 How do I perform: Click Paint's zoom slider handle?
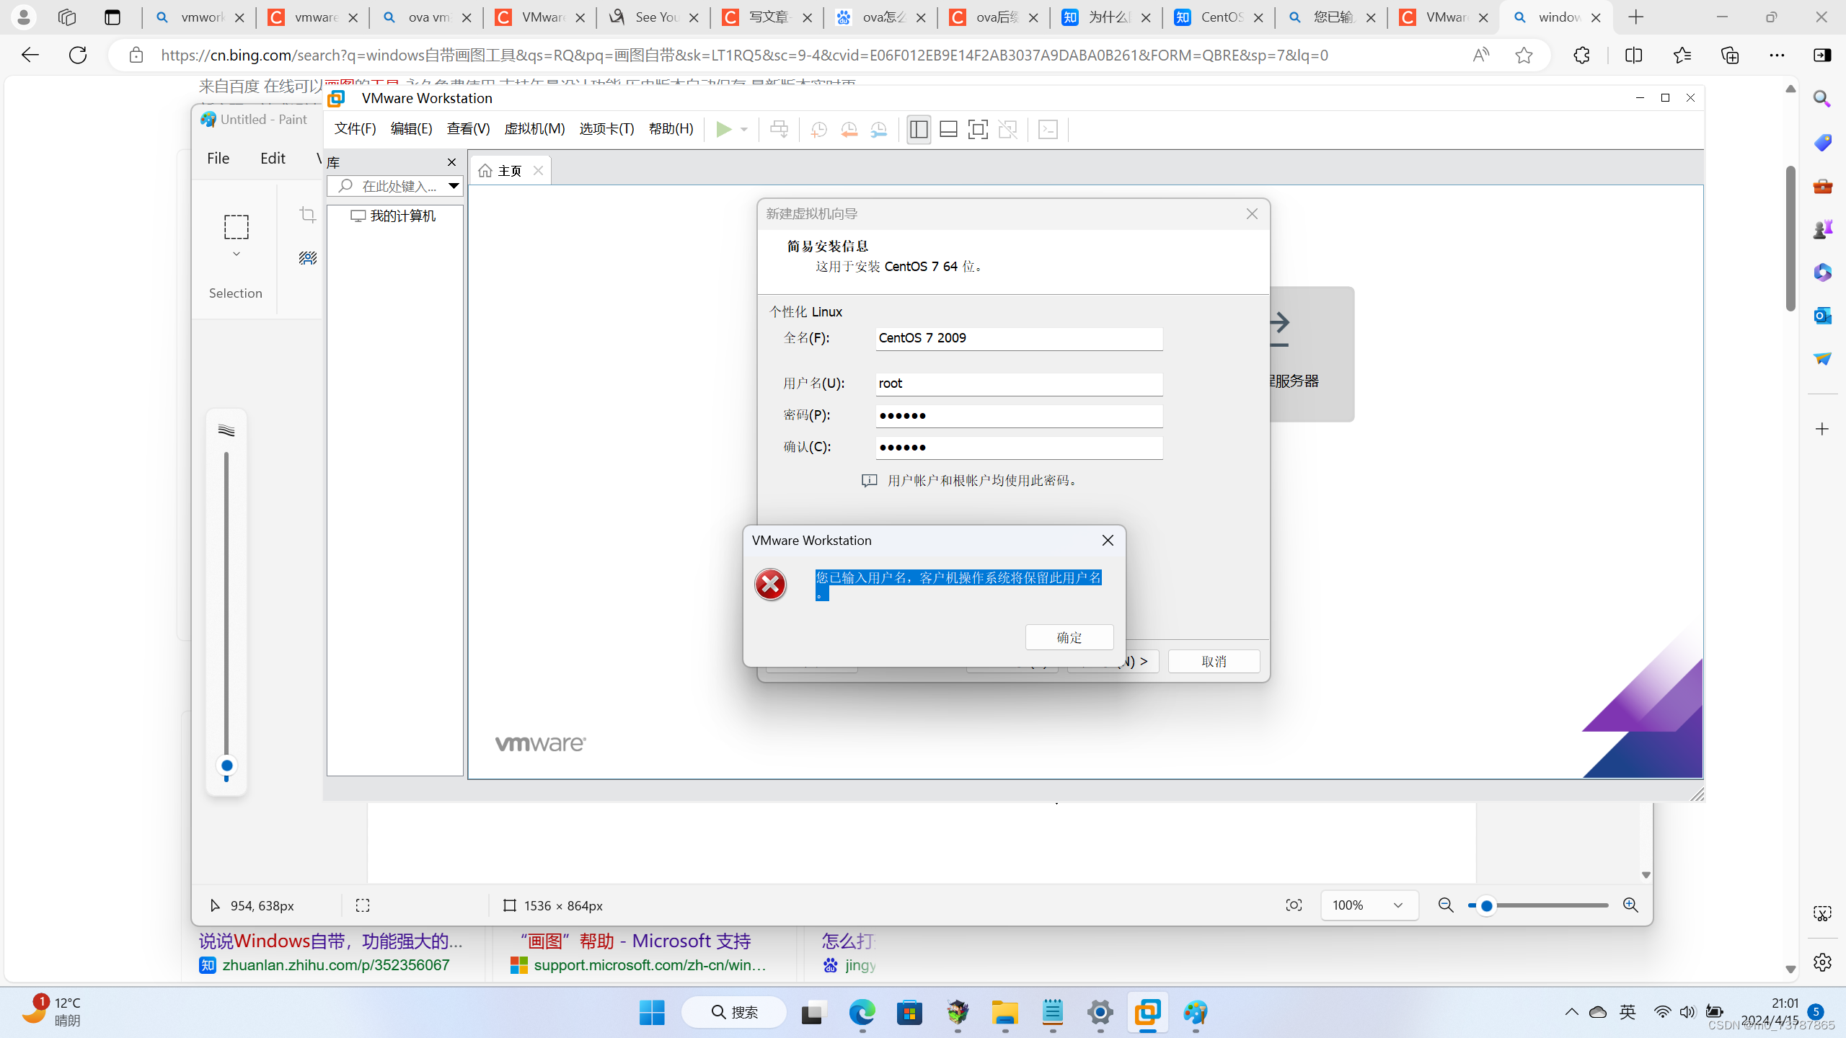[x=1485, y=905]
